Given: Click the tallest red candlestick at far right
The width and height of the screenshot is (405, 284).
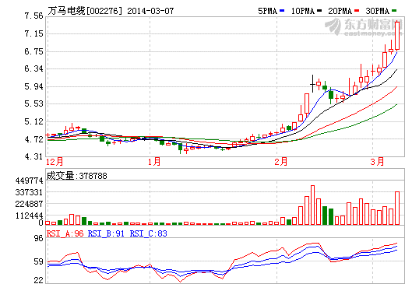Looking at the screenshot, I should [397, 36].
